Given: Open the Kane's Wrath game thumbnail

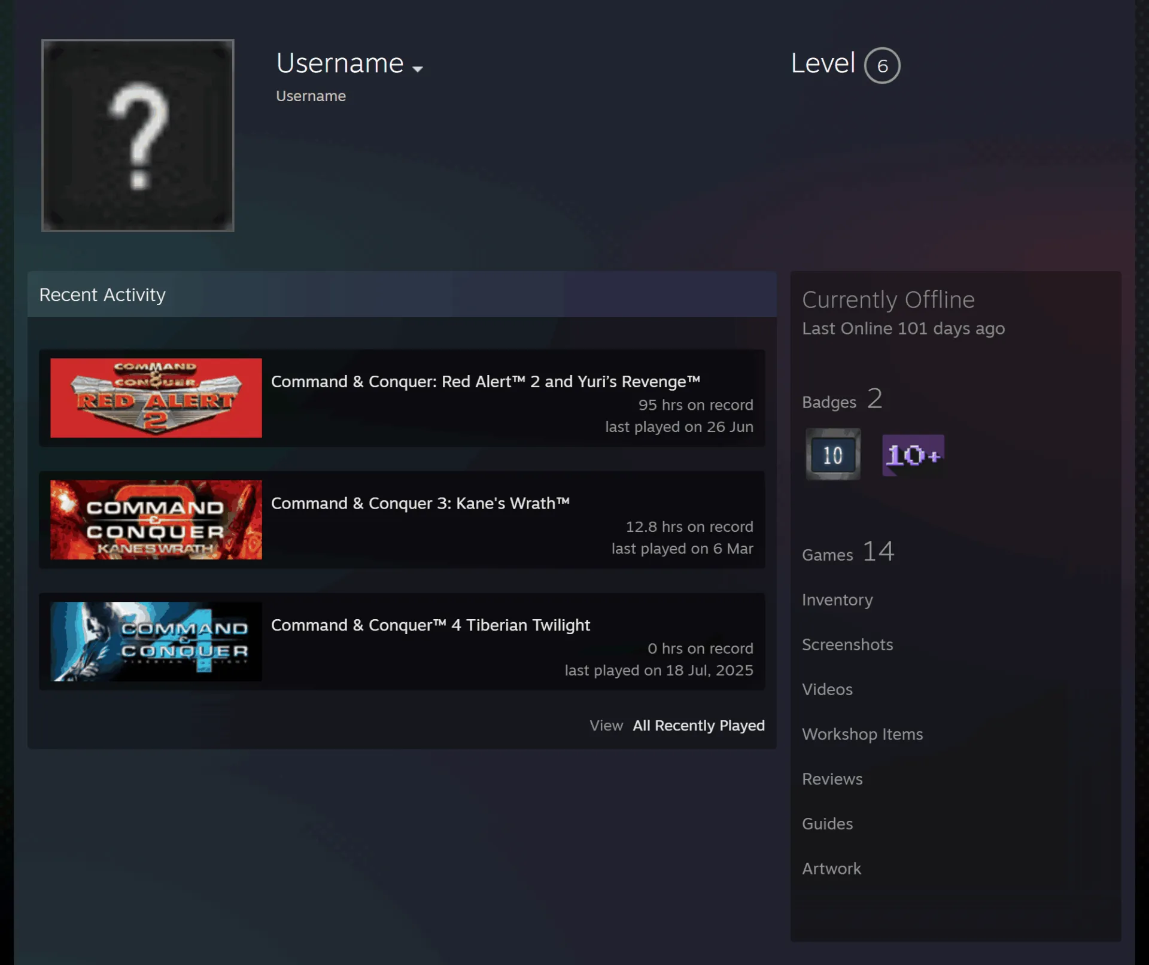Looking at the screenshot, I should 156,520.
